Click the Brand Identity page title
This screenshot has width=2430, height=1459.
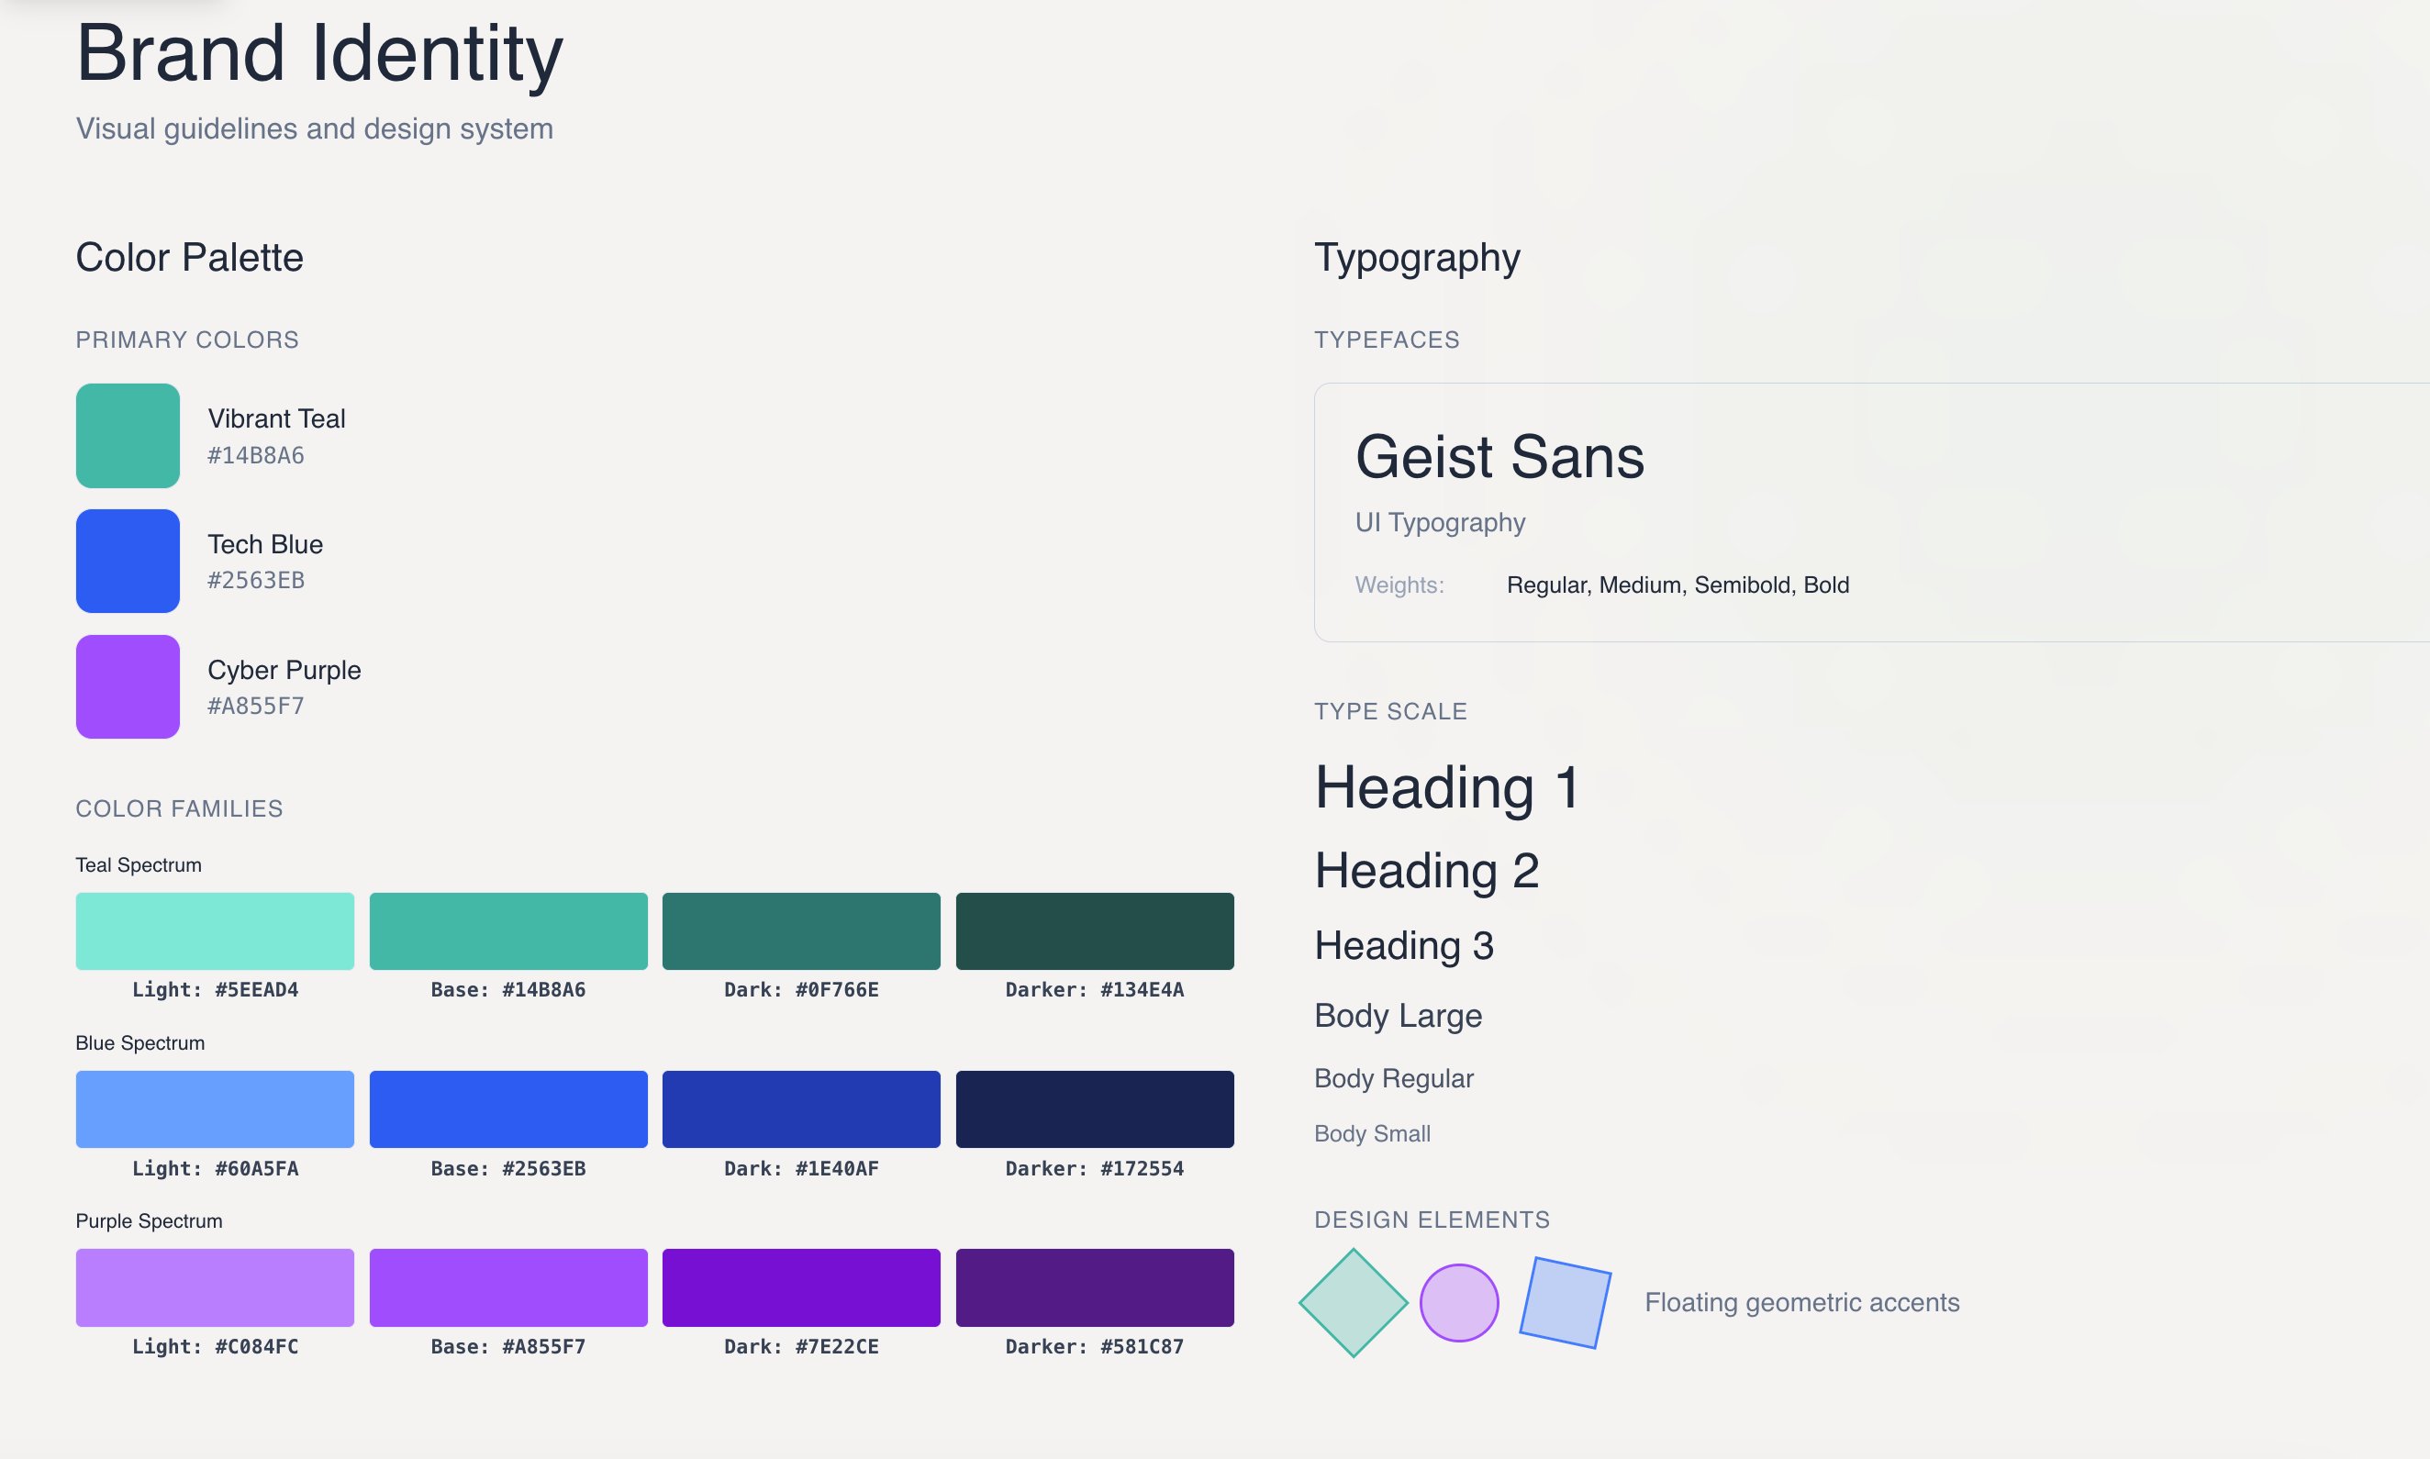319,53
